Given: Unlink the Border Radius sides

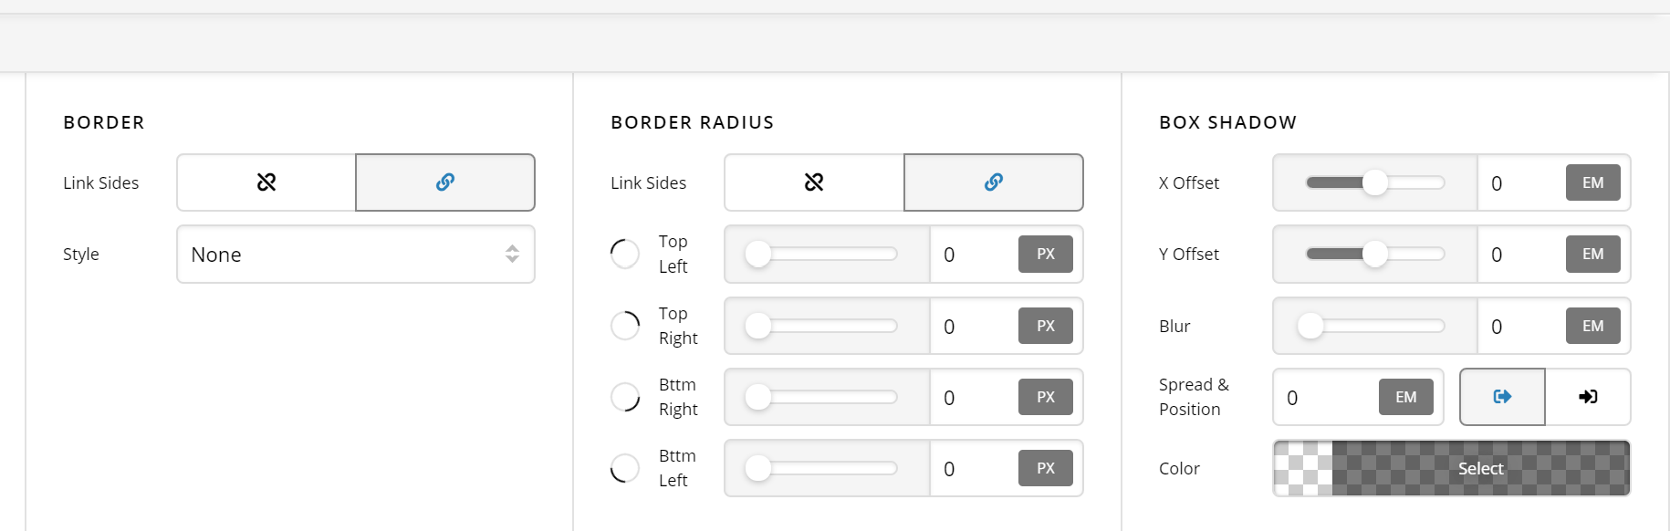Looking at the screenshot, I should tap(814, 182).
